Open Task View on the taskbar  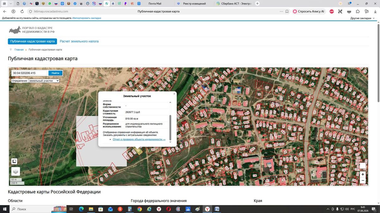pyautogui.click(x=71, y=209)
